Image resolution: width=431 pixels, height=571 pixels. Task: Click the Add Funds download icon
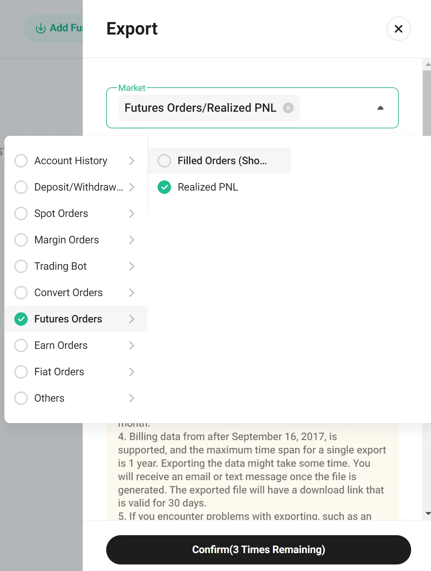(x=40, y=28)
